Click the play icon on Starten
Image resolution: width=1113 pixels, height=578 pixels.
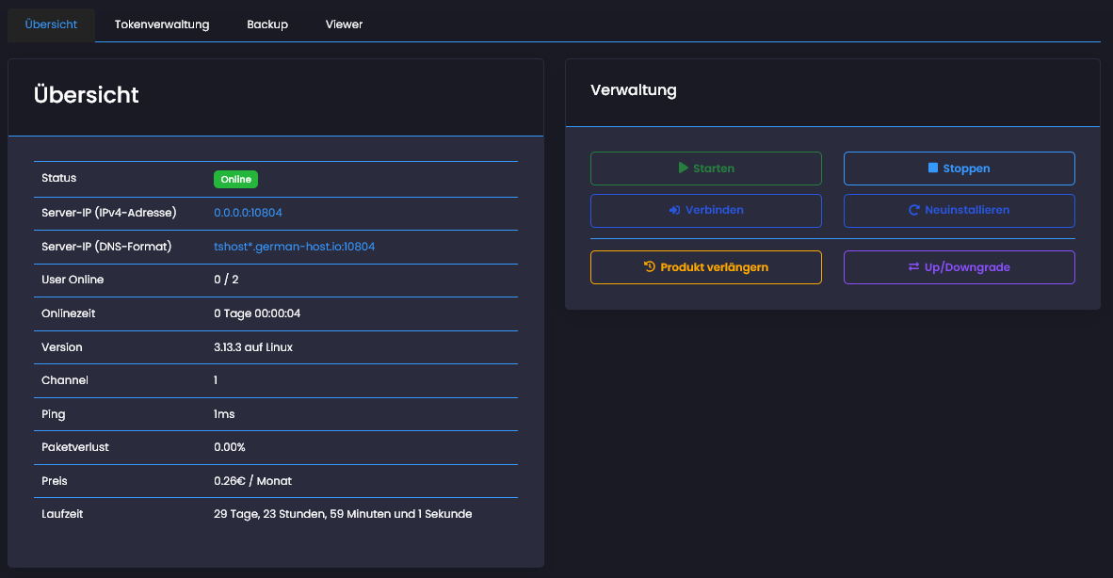click(x=684, y=169)
